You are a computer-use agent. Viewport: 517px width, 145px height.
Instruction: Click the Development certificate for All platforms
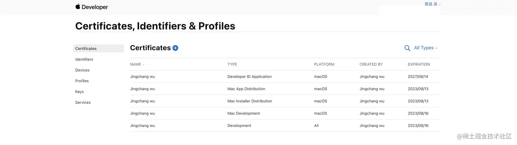coord(286,126)
